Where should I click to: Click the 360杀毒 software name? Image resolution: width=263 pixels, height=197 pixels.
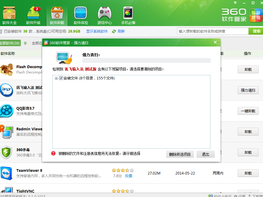[x=23, y=150]
